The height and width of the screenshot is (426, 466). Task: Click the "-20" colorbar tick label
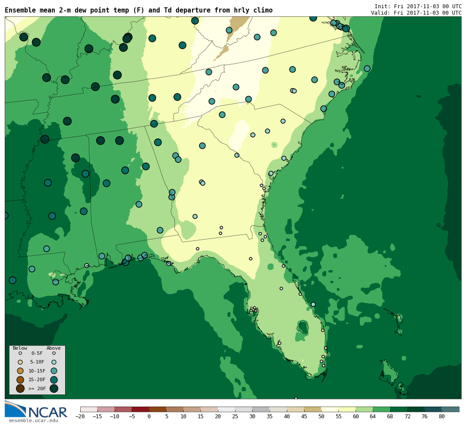pyautogui.click(x=80, y=417)
